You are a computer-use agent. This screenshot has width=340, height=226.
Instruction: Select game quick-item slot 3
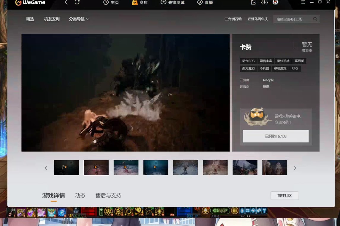[x=31, y=212]
